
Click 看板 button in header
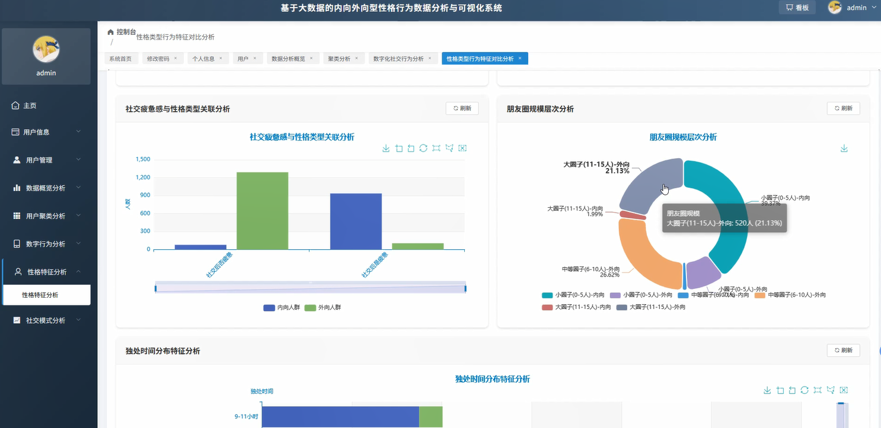(797, 8)
